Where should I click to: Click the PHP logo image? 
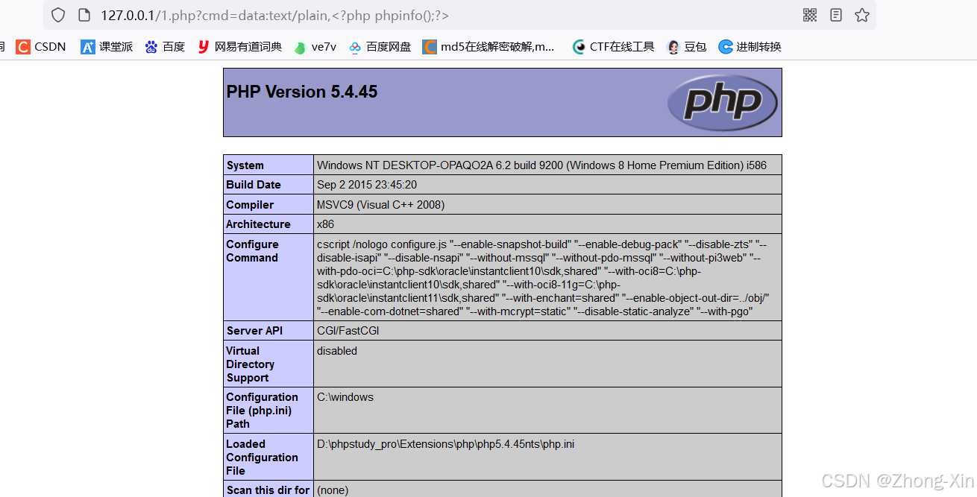pyautogui.click(x=723, y=103)
